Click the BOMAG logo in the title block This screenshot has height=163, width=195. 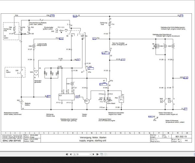point(12,137)
